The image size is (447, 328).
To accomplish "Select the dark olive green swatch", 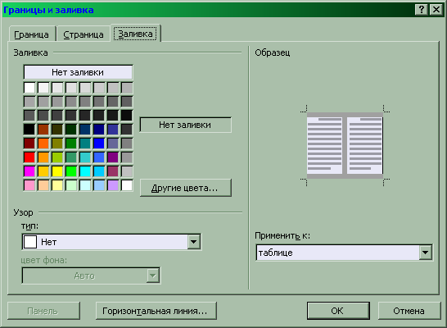I will click(x=57, y=130).
